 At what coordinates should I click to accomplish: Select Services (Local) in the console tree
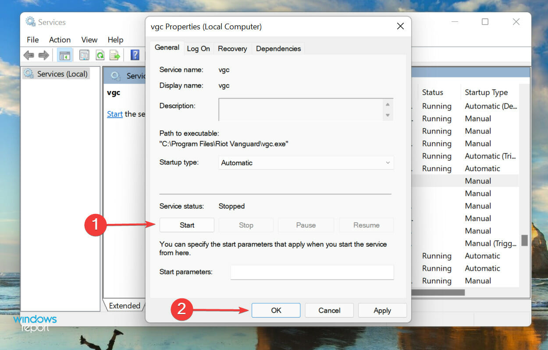(62, 74)
